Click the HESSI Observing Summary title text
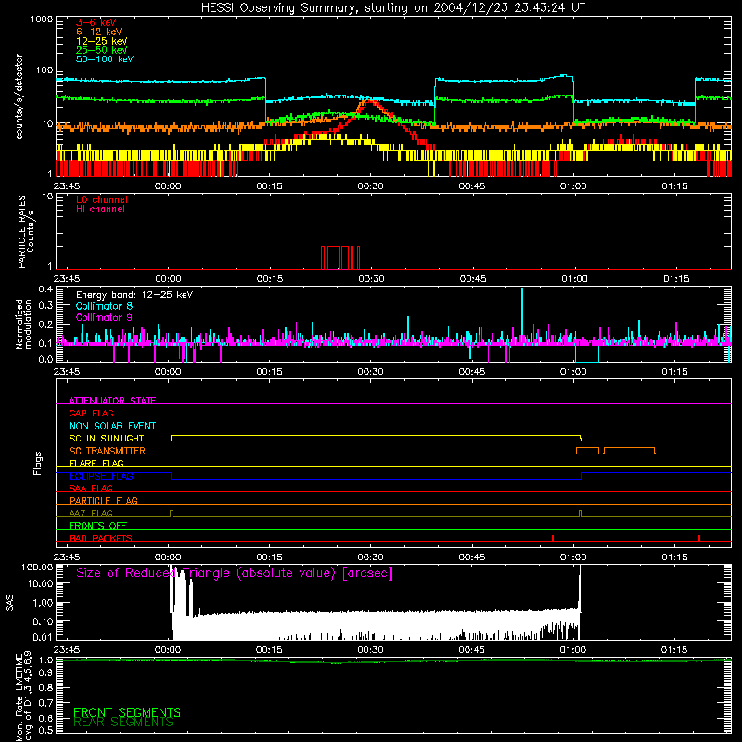742x742 pixels. point(392,8)
